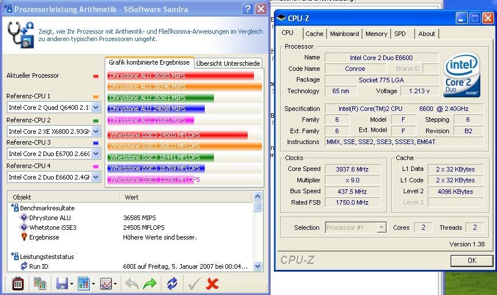This screenshot has height=295, width=497.
Task: Click the Leistungsteststatus group icon
Action: click(x=14, y=256)
